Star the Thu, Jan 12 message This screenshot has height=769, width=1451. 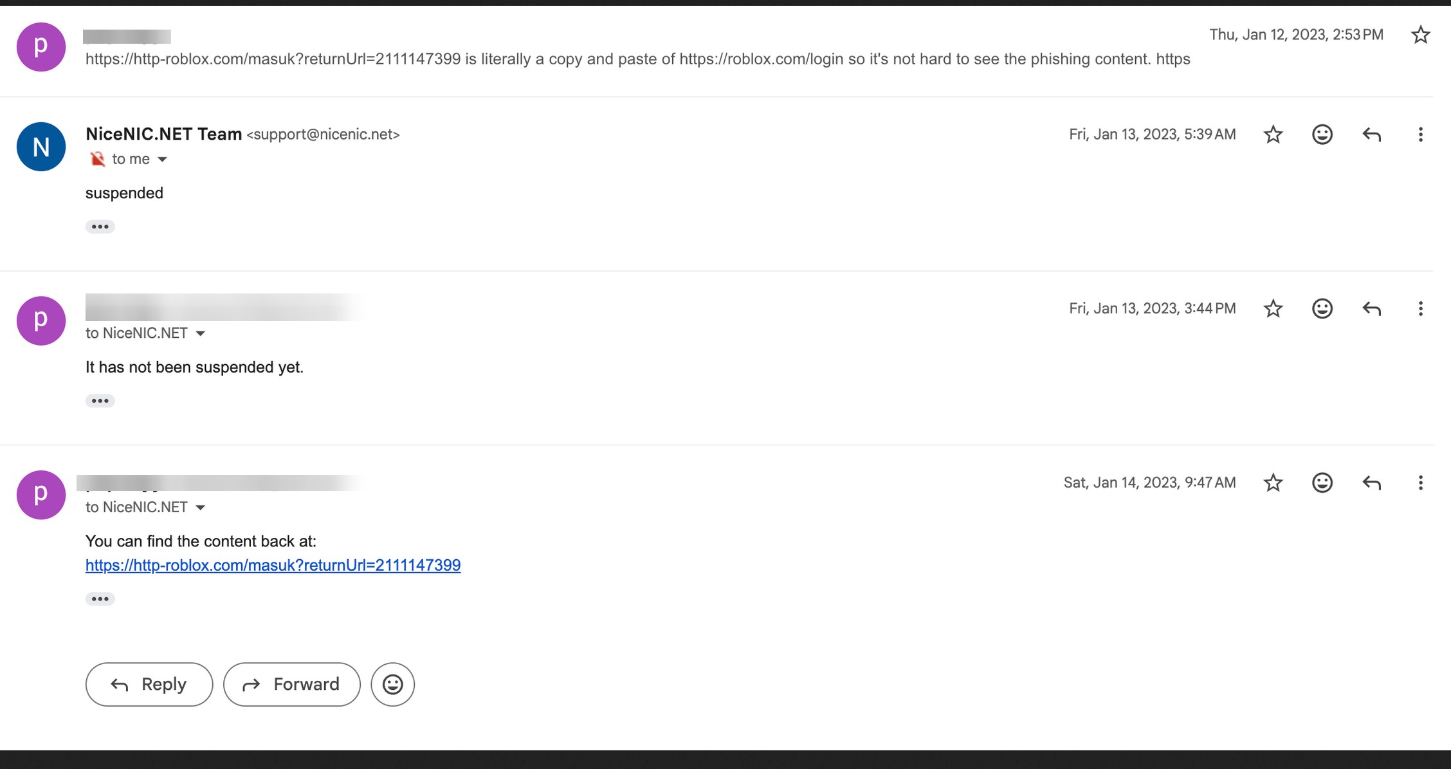click(x=1420, y=35)
